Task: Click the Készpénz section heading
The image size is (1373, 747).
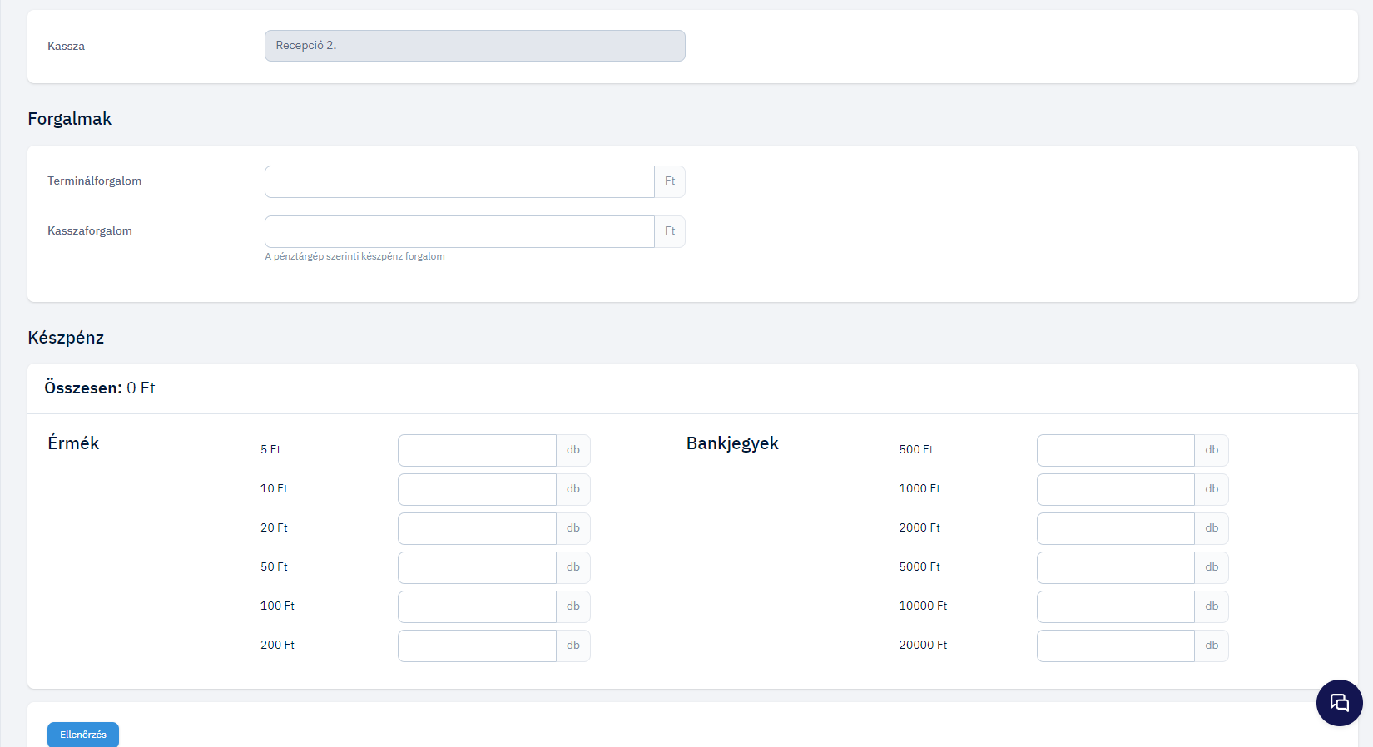Action: (x=66, y=338)
